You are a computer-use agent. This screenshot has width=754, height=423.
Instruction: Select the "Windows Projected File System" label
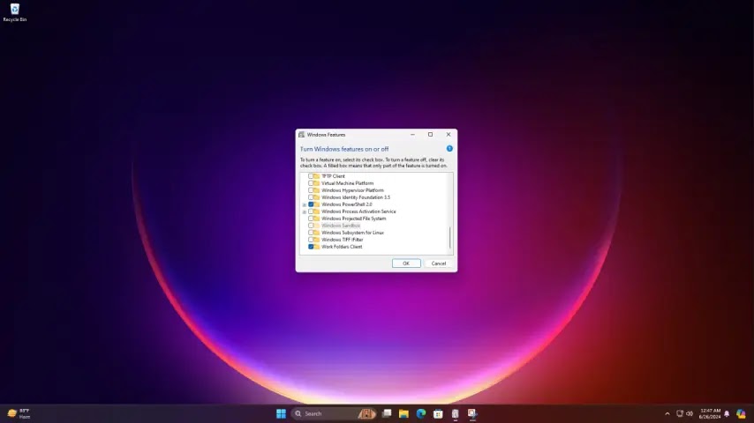tap(353, 219)
